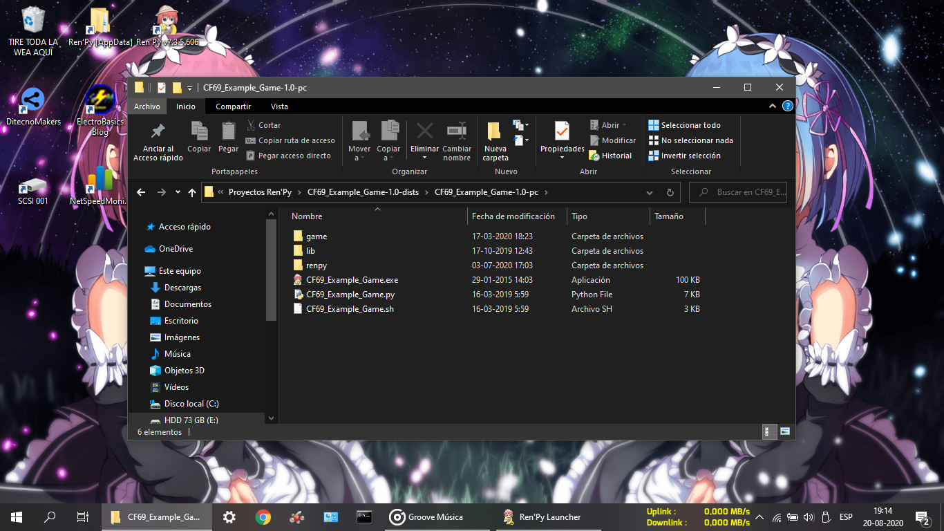Open the ribbon help question mark icon
944x531 pixels.
click(x=787, y=106)
